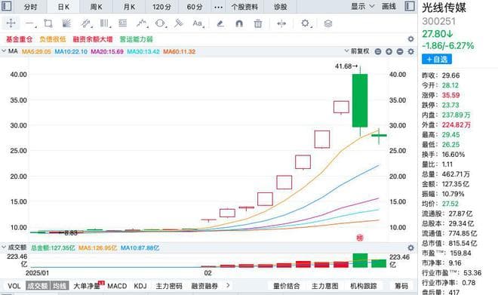Select the 大单净量 indicator

(x=87, y=286)
